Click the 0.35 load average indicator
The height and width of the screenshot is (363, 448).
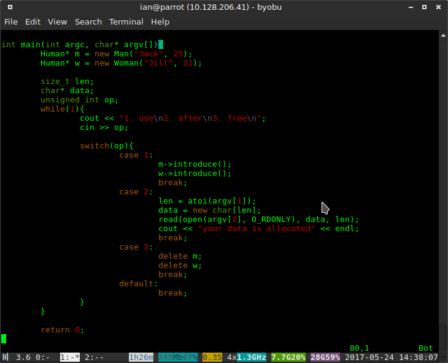point(212,357)
